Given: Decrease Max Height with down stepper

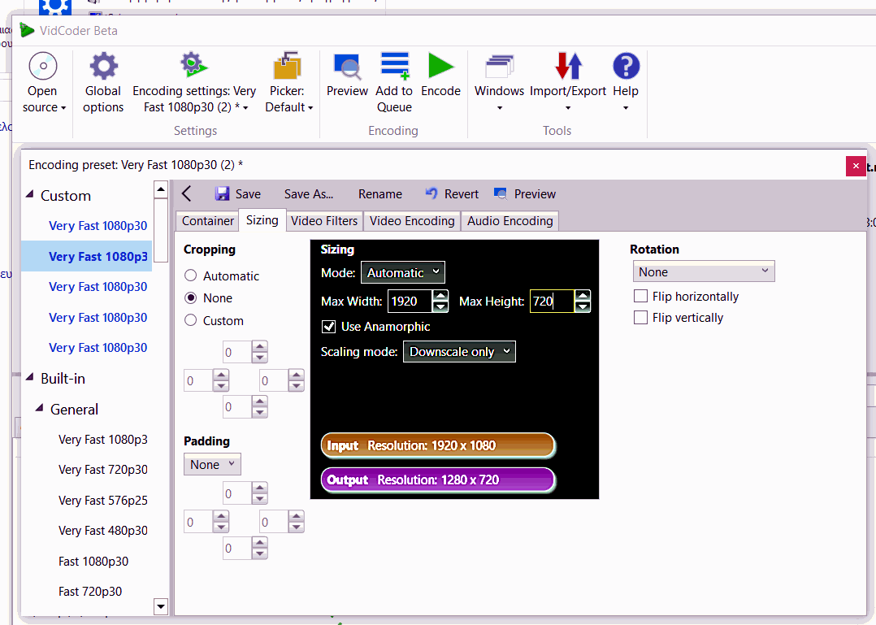Looking at the screenshot, I should click(x=583, y=306).
